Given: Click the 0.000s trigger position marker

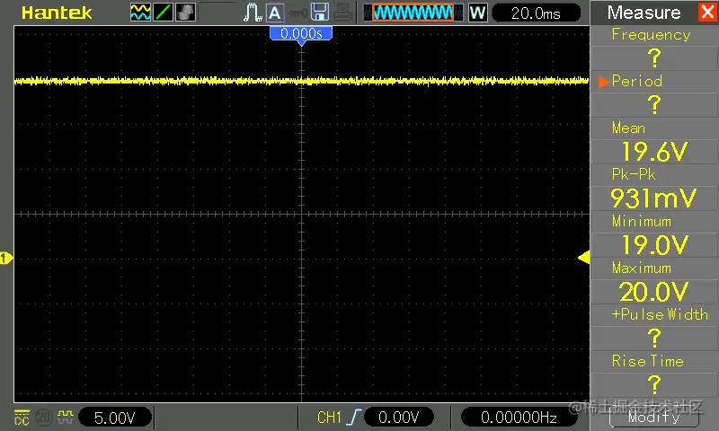Looking at the screenshot, I should click(301, 35).
